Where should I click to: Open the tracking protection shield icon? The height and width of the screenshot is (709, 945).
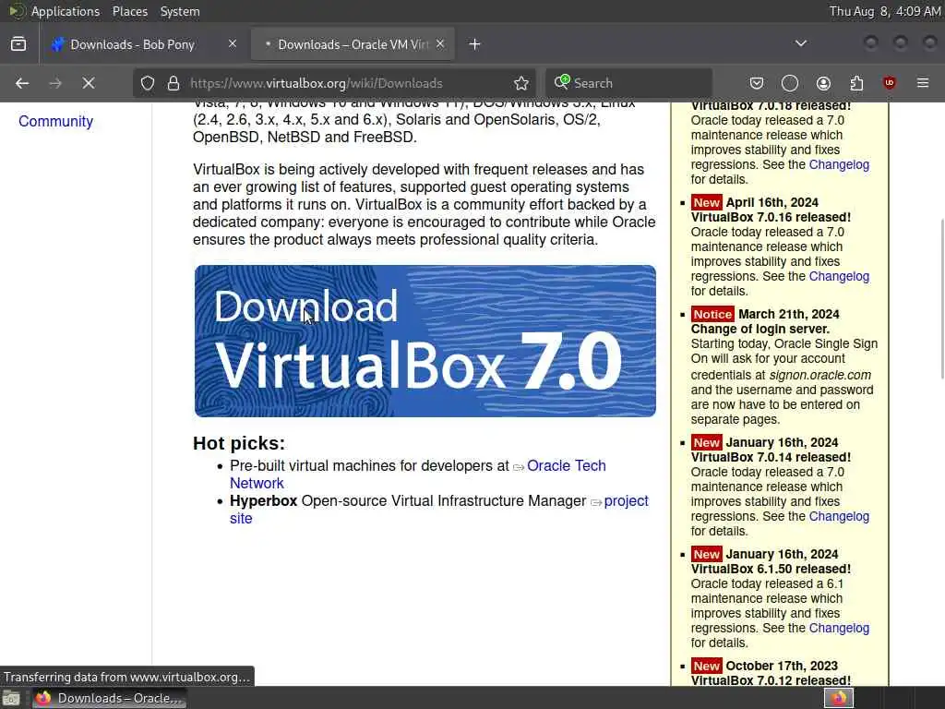click(148, 83)
